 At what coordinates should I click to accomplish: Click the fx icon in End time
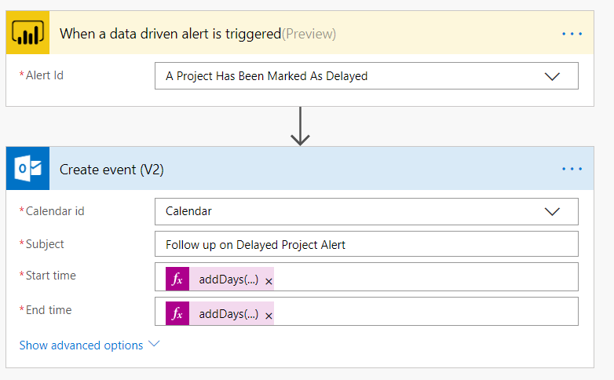coord(177,313)
